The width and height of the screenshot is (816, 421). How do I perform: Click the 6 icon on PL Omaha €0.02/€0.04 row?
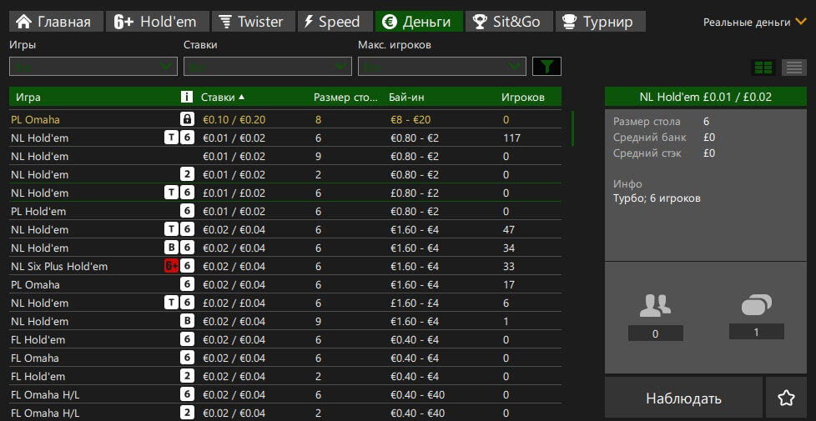[x=187, y=284]
